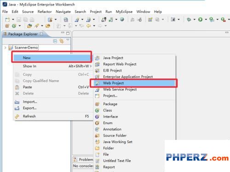Open the Run button dropdown arrow
Screen dimensions: 230x172
(206, 19)
